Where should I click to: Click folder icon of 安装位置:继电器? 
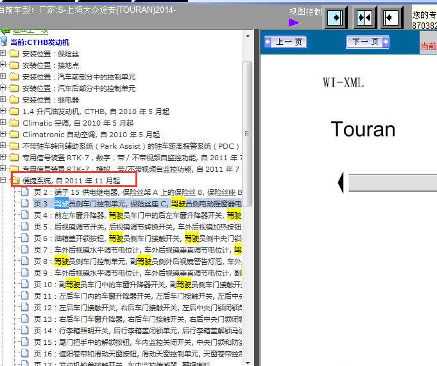click(14, 99)
